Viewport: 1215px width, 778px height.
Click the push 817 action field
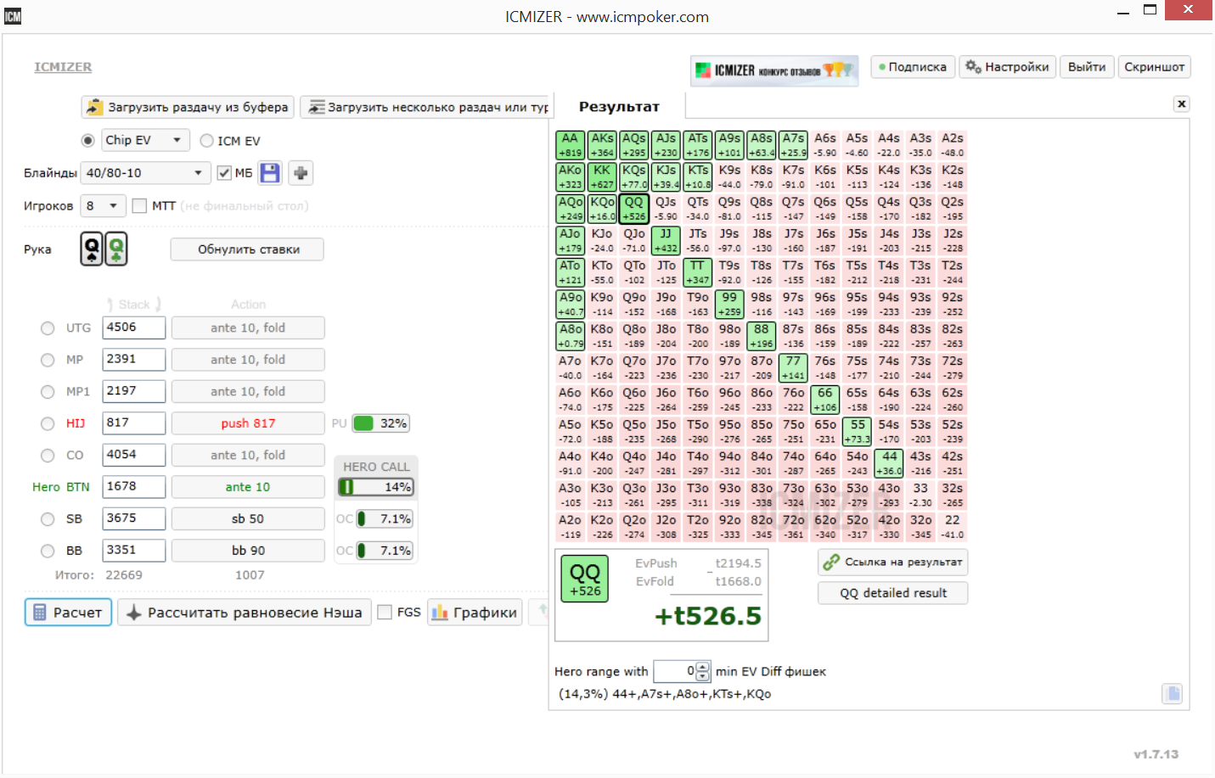pos(248,423)
